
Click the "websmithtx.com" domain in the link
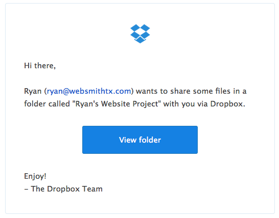click(x=100, y=91)
